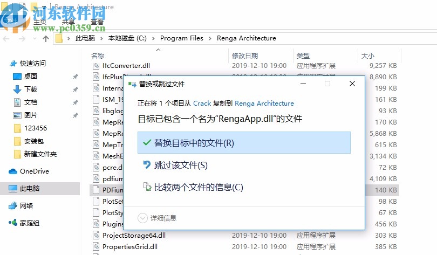Click the pin icon beside 下载

(75, 89)
